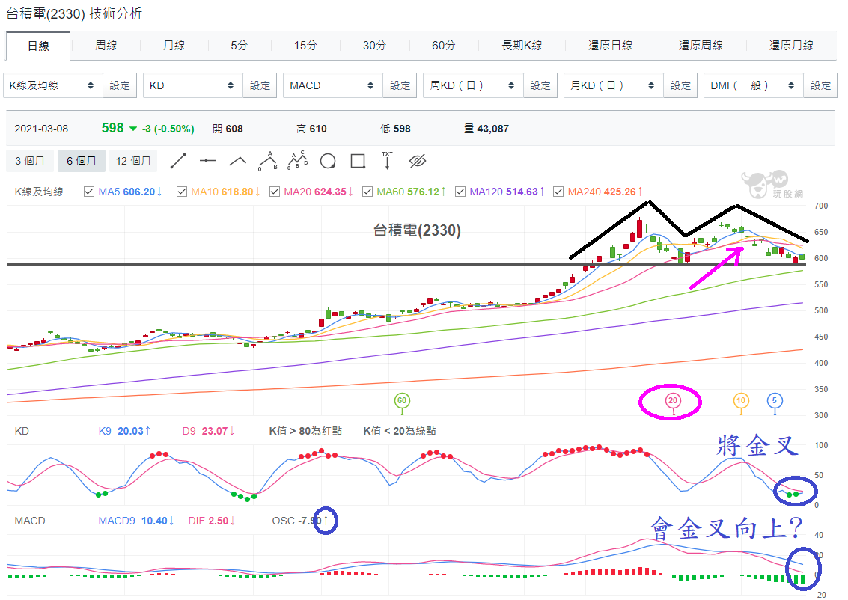The height and width of the screenshot is (600, 848).
Task: Open the 周KD (日) dropdown
Action: (x=473, y=85)
